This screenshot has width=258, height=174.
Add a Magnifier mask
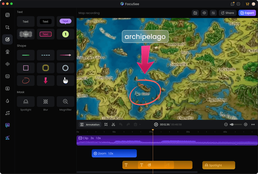(x=65, y=102)
